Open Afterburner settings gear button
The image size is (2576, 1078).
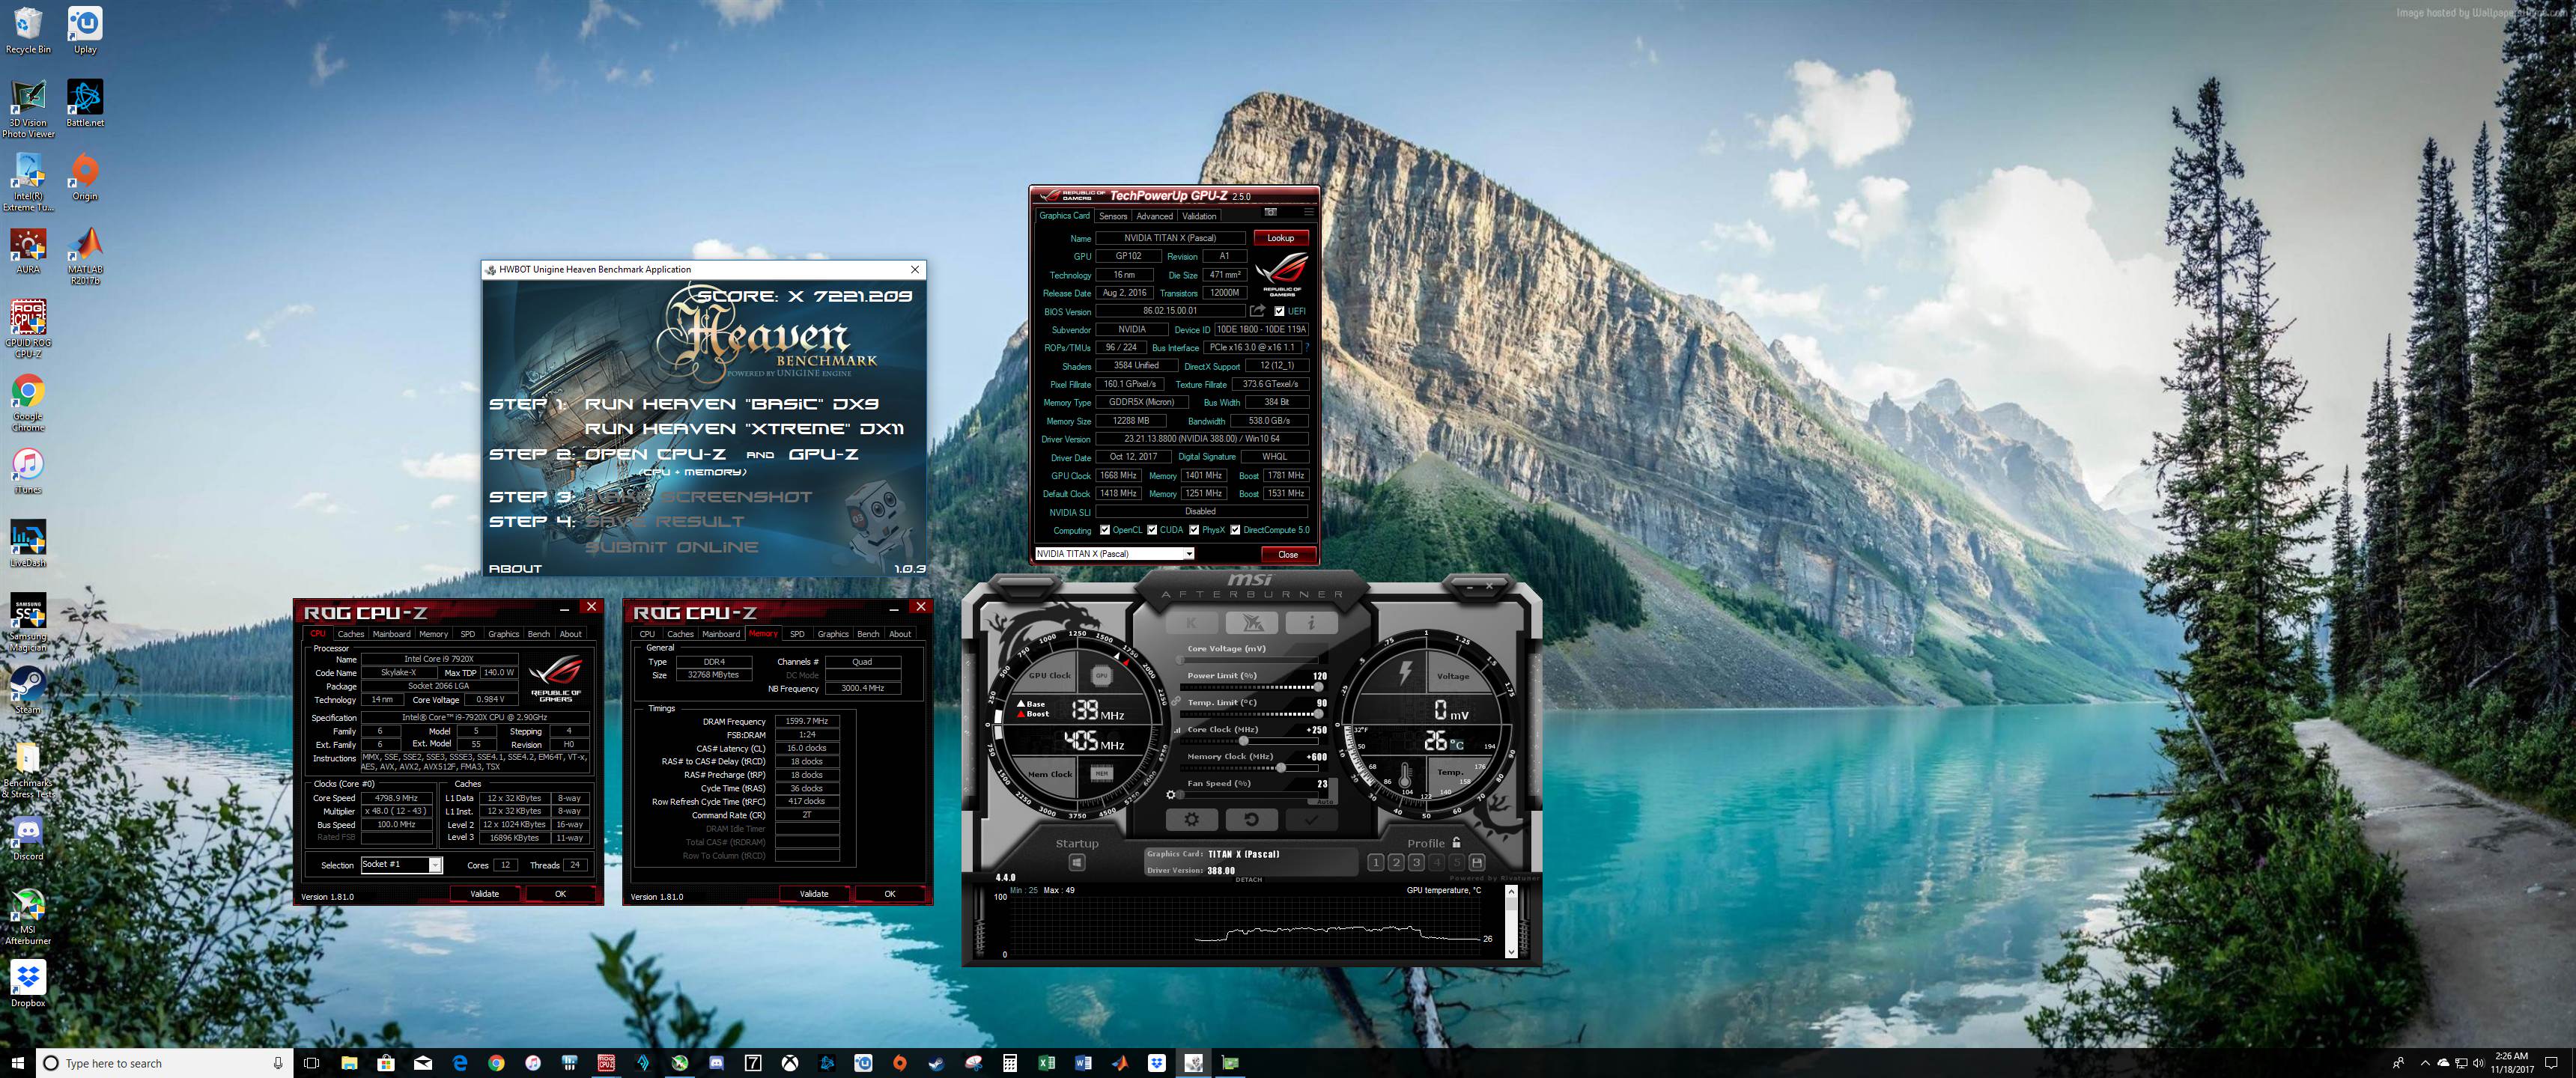[1191, 819]
